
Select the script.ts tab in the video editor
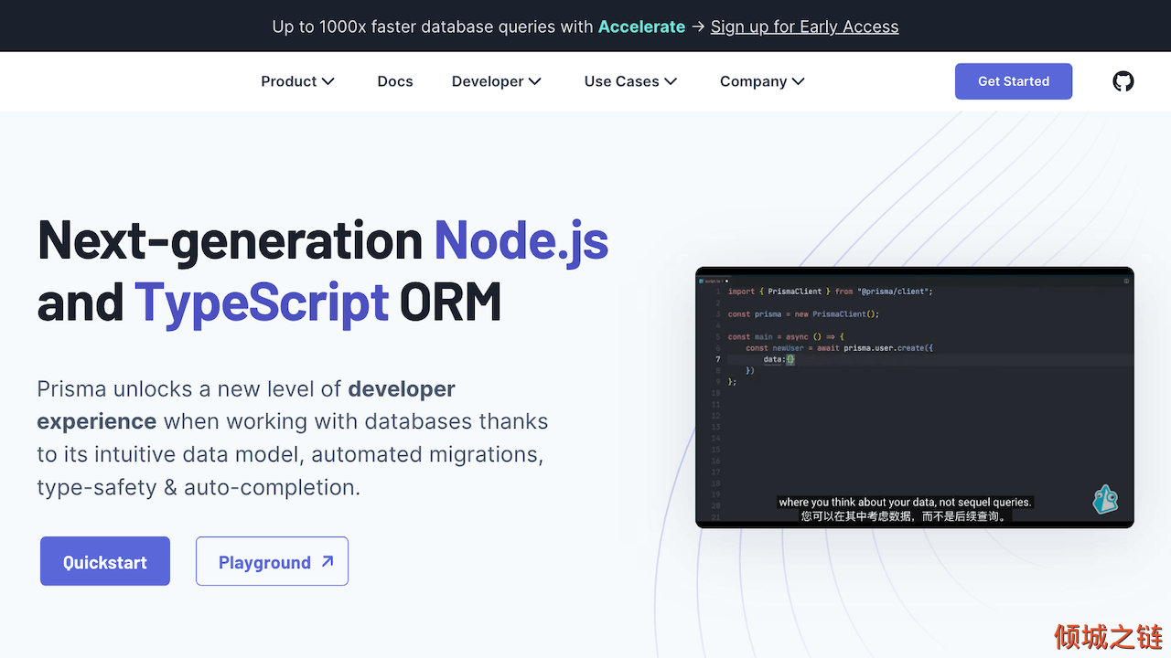[x=713, y=281]
